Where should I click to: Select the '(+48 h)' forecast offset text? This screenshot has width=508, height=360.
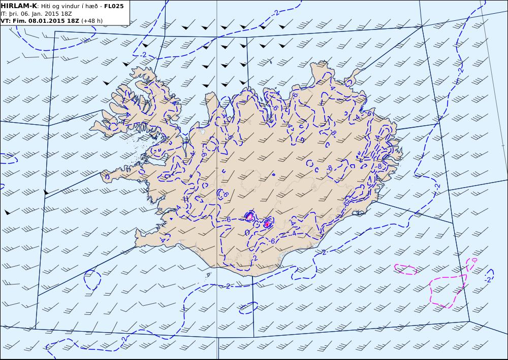(x=91, y=21)
